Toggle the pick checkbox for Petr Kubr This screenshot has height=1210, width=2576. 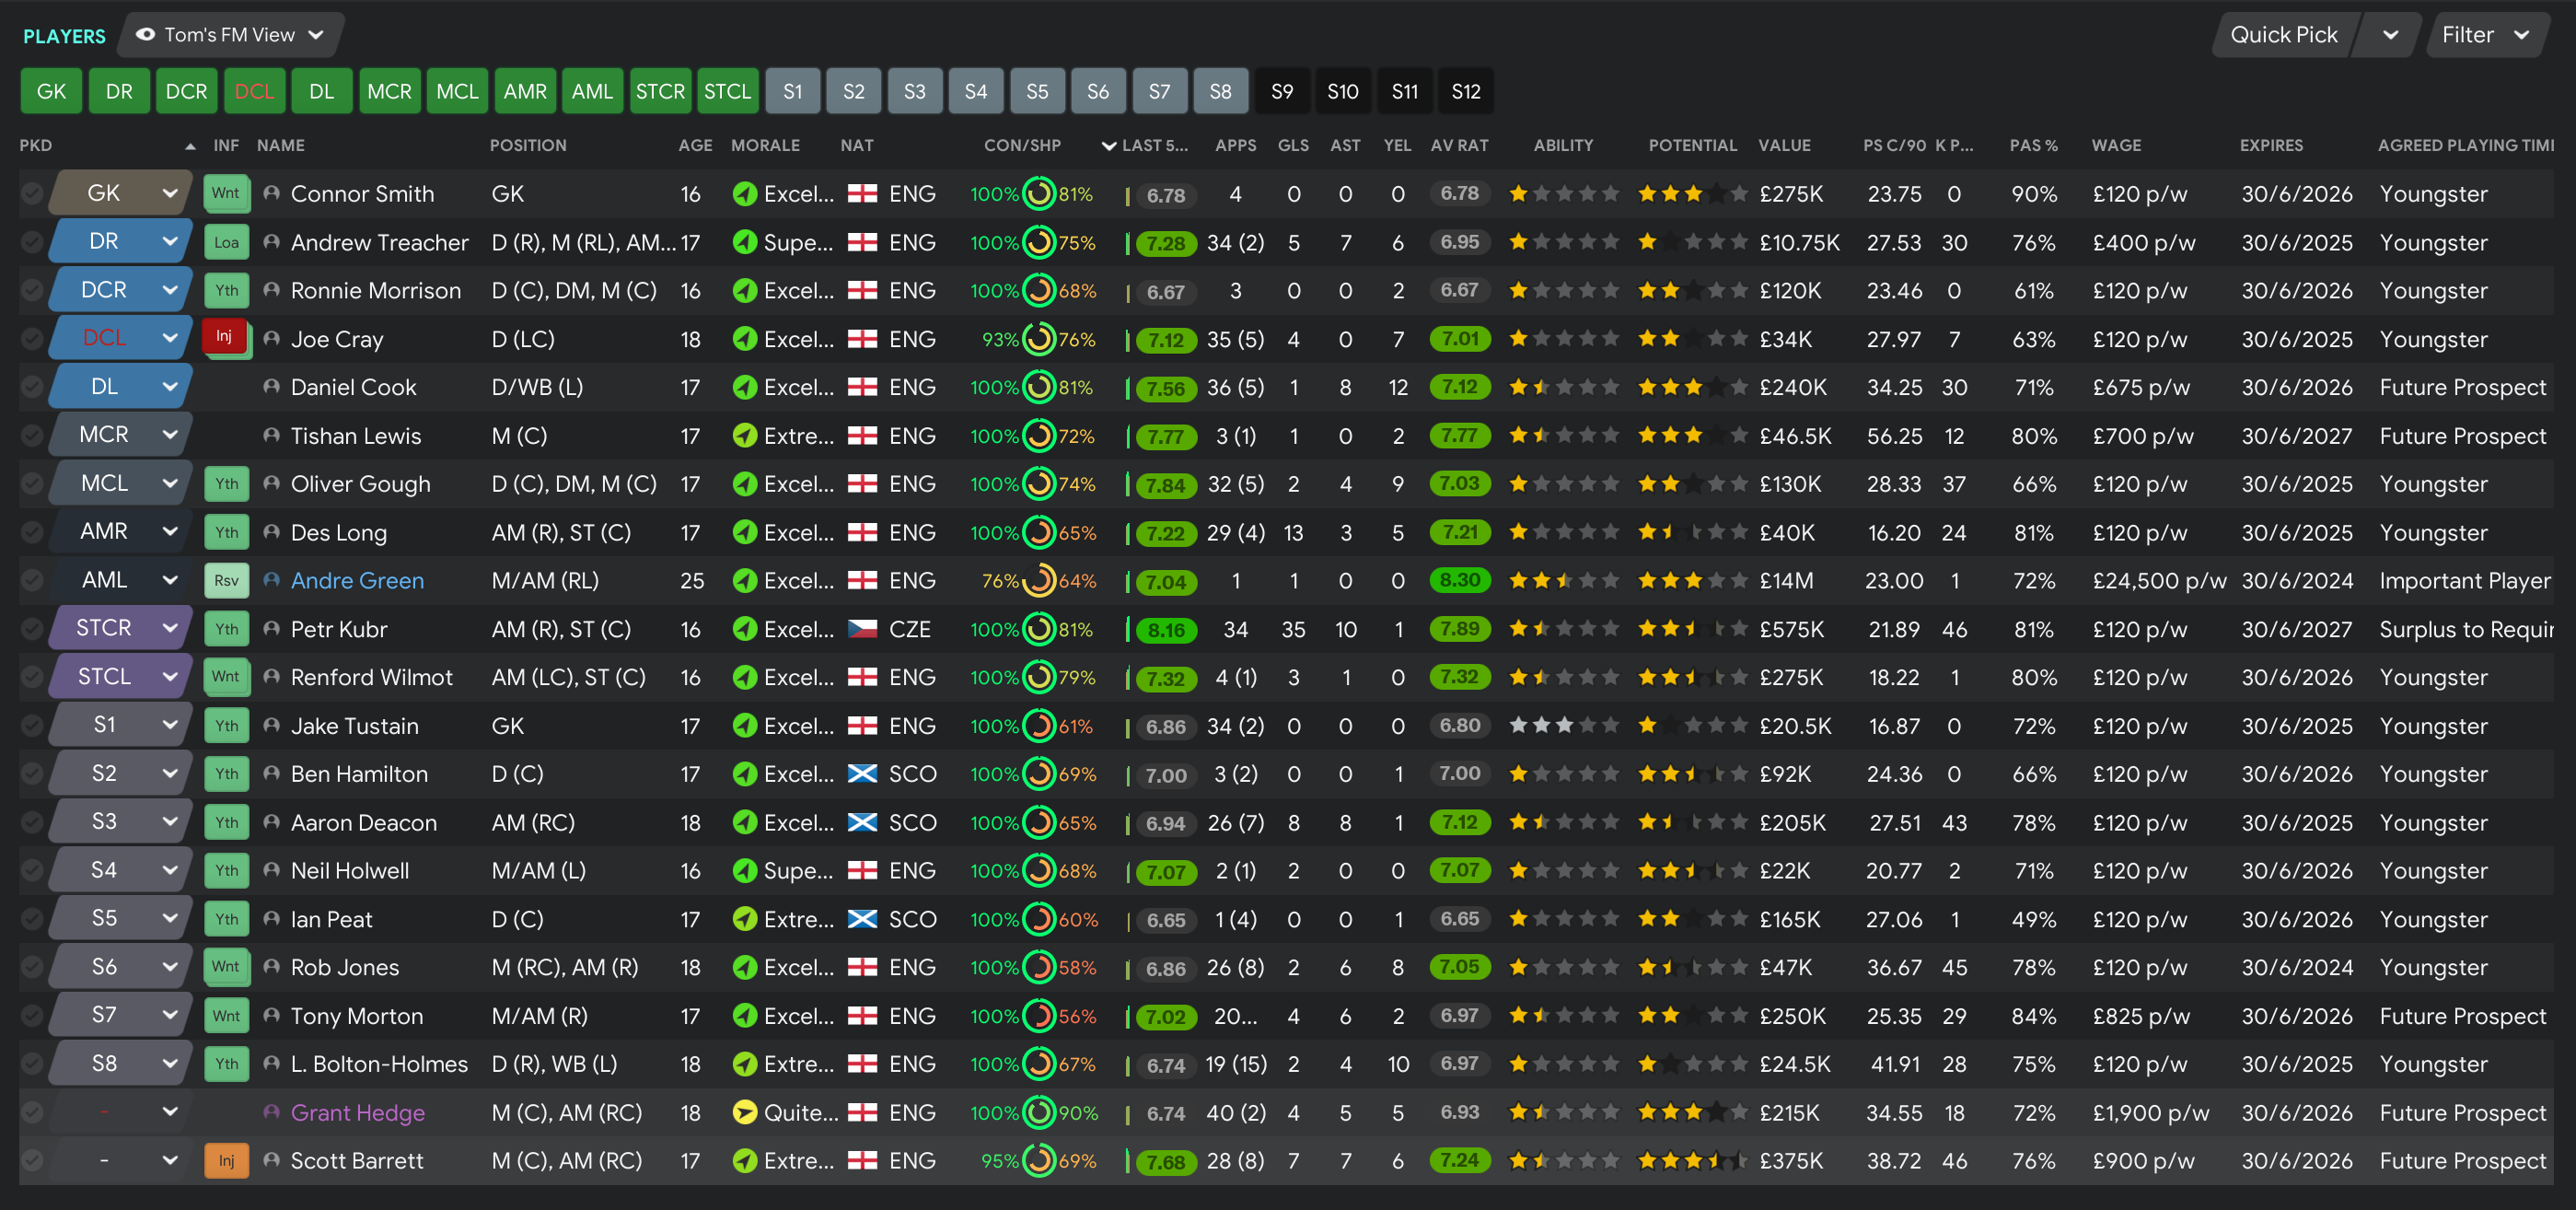pos(32,629)
